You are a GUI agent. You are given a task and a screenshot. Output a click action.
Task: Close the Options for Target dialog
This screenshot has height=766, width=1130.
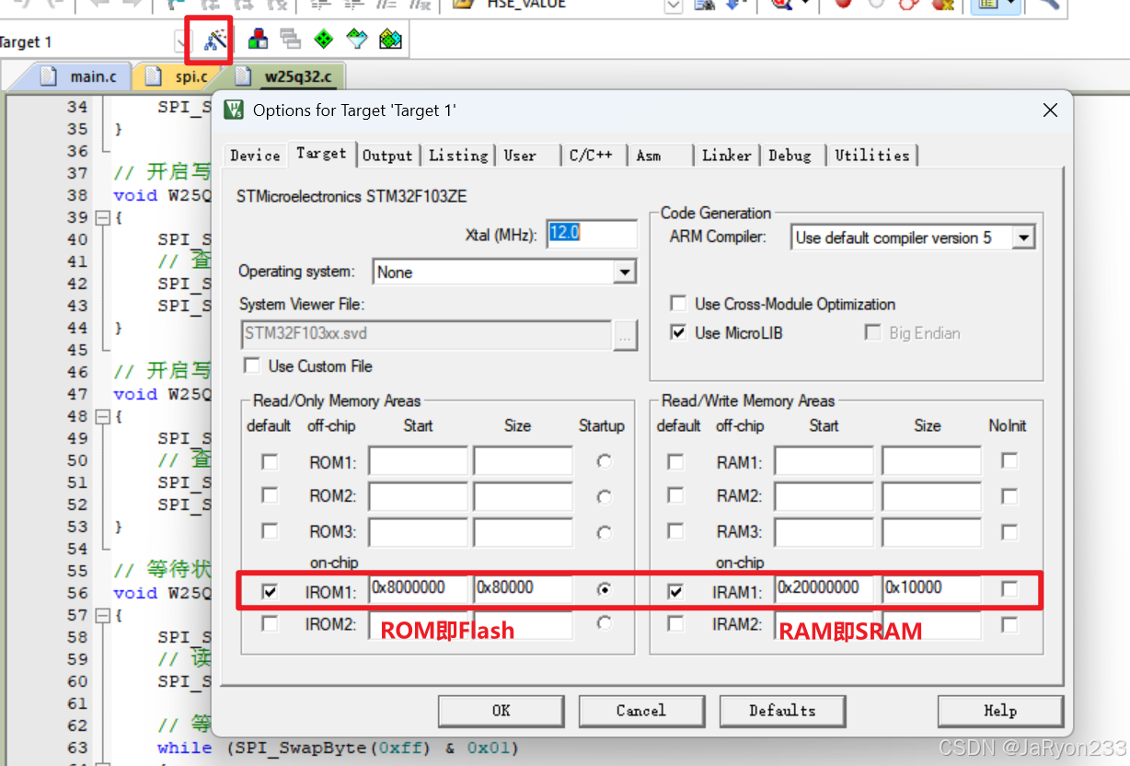point(1050,110)
